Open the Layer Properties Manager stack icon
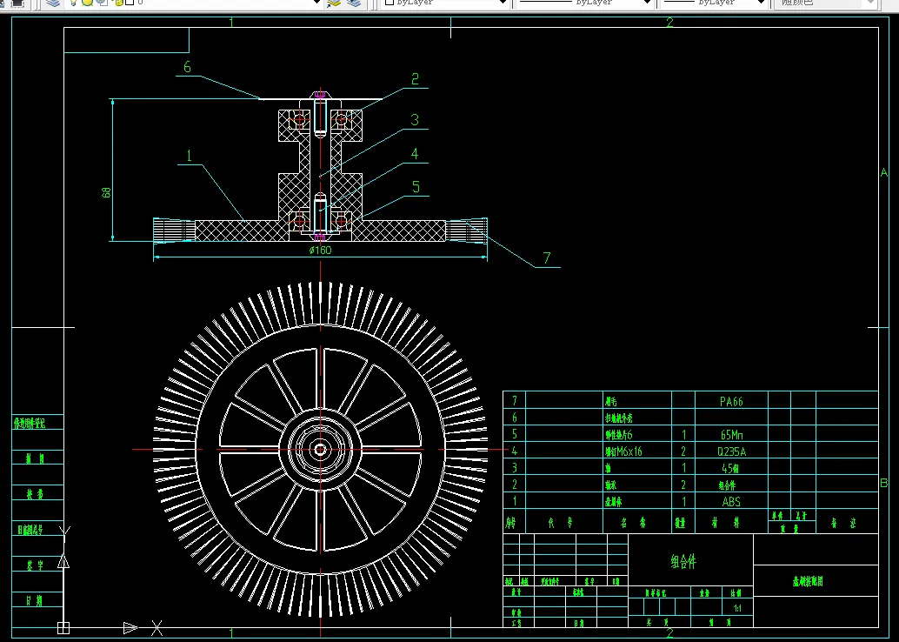899x642 pixels. tap(53, 3)
